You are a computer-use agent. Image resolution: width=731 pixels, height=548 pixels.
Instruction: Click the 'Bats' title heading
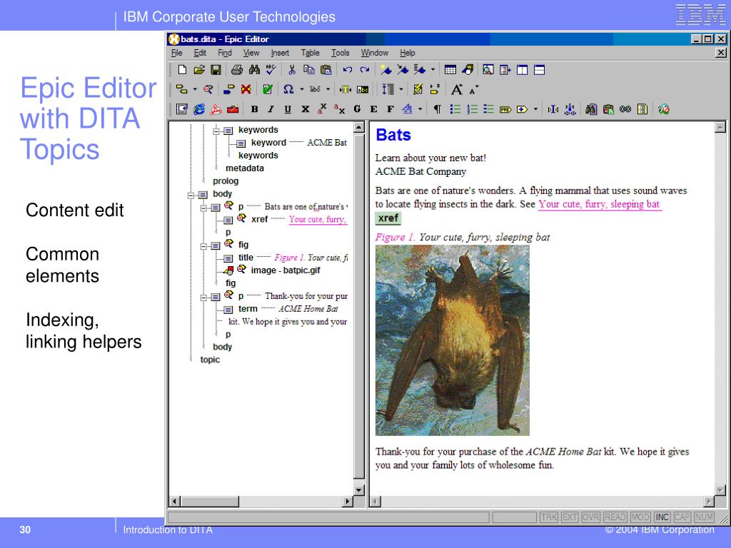393,135
